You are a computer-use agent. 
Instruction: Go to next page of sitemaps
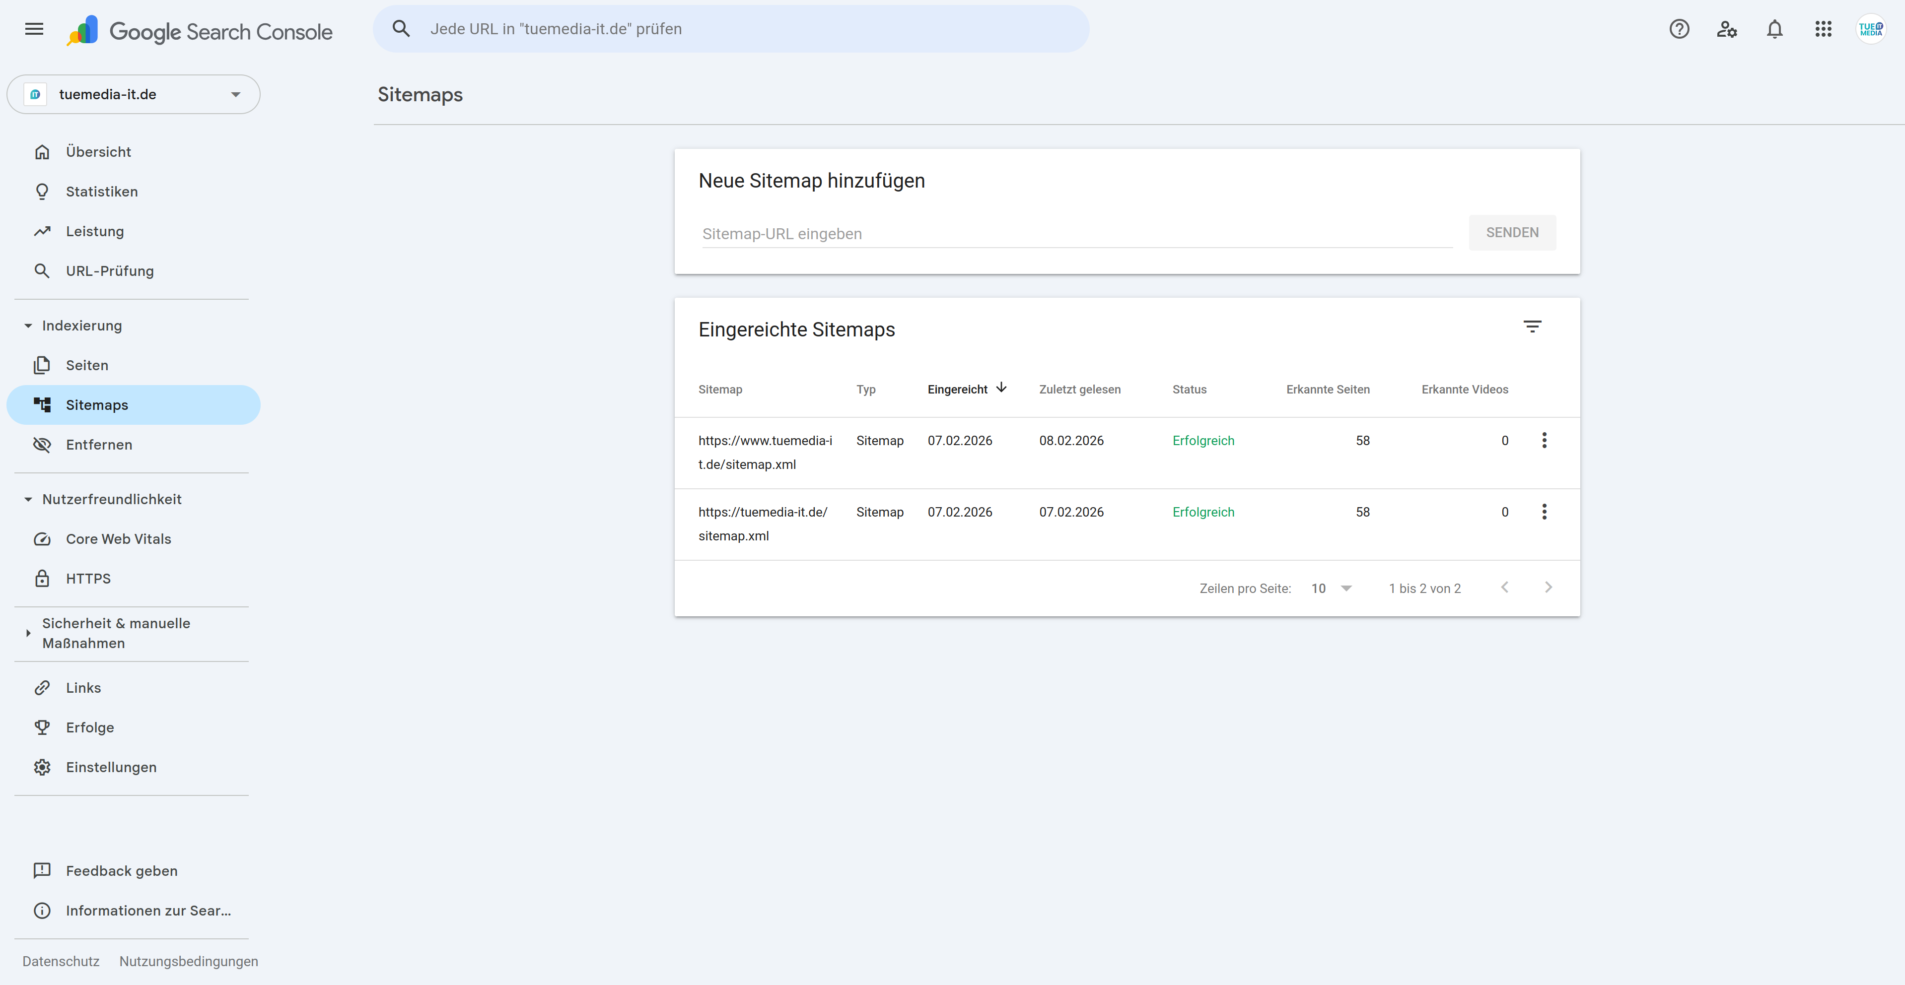pyautogui.click(x=1549, y=588)
